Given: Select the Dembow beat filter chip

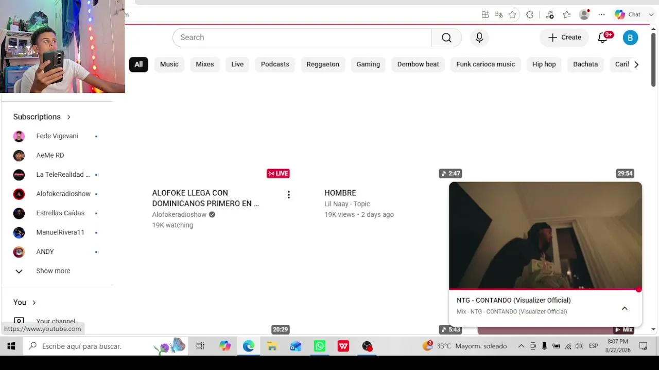Looking at the screenshot, I should coord(418,64).
